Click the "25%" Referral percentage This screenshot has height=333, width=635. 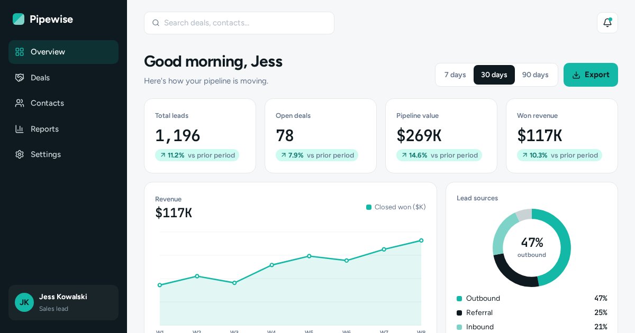(x=601, y=313)
